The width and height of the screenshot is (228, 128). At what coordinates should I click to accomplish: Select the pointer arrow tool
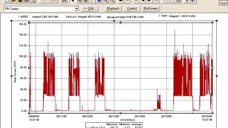click(x=73, y=1)
